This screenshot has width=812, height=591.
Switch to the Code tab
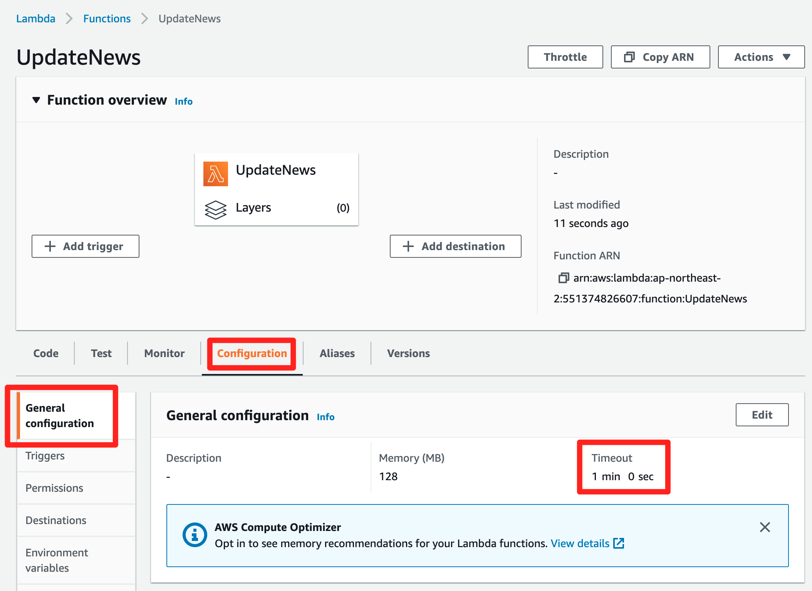pyautogui.click(x=46, y=353)
